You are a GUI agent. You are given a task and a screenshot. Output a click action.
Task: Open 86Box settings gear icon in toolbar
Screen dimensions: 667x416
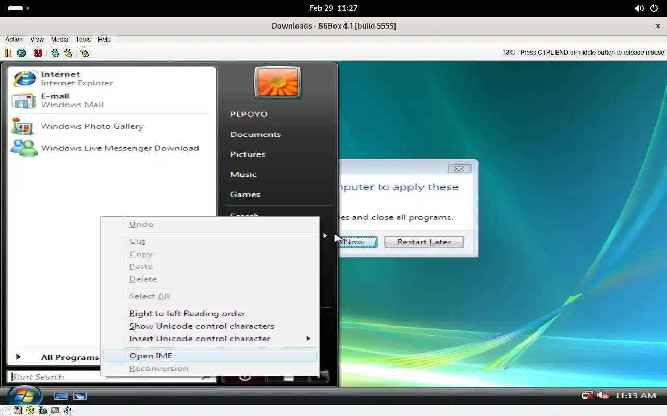tap(84, 53)
